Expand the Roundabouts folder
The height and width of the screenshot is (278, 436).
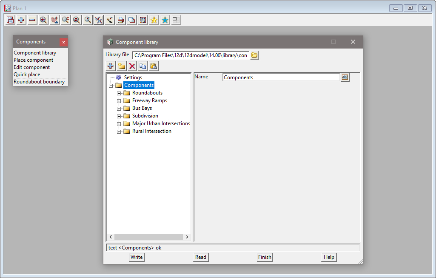pyautogui.click(x=119, y=93)
